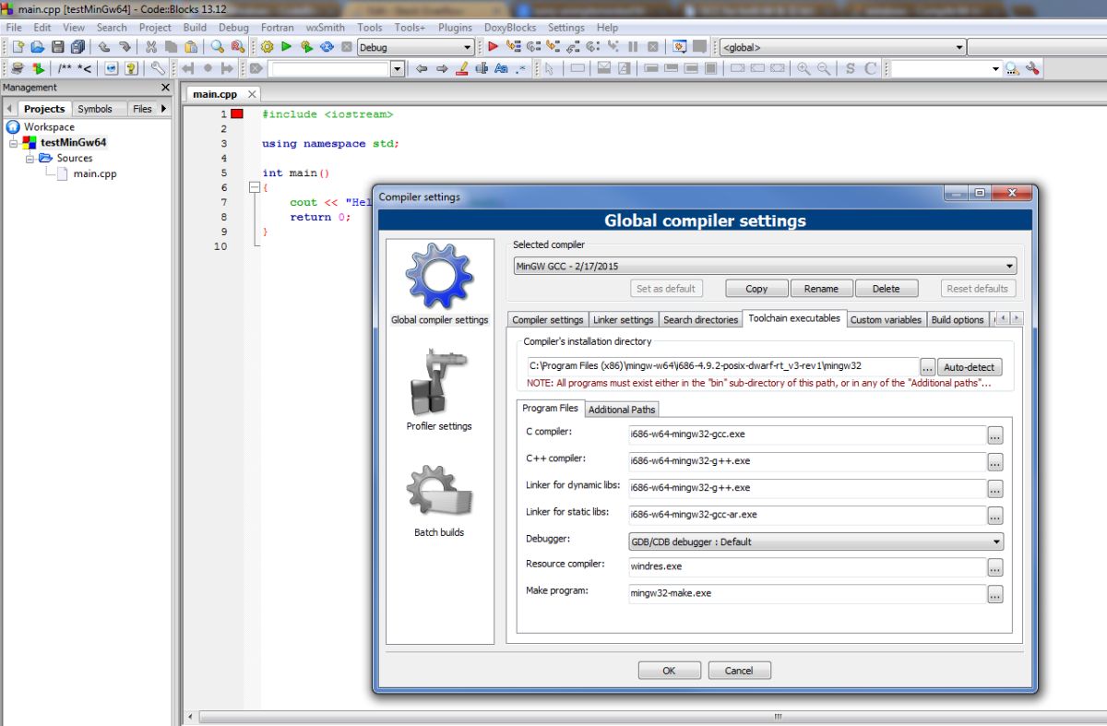Screen dimensions: 1107x726
Task: Browse for compiler installation directory
Action: (928, 367)
